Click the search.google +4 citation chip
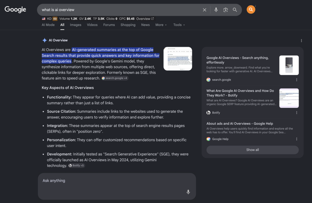The image size is (312, 203). (x=115, y=78)
